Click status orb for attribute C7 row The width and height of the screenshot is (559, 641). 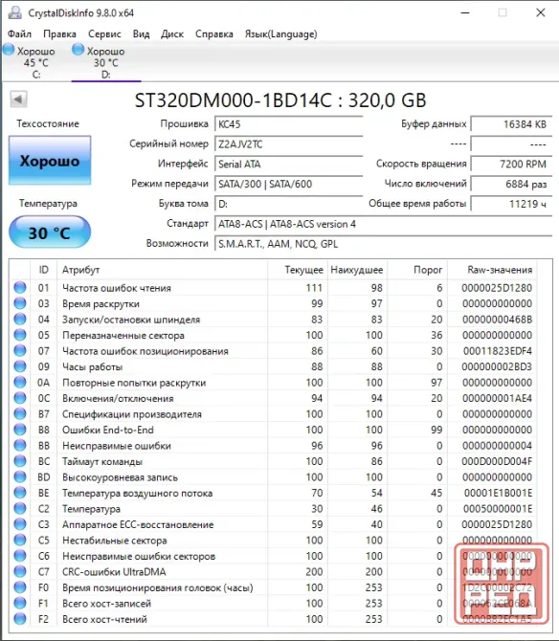(x=20, y=571)
